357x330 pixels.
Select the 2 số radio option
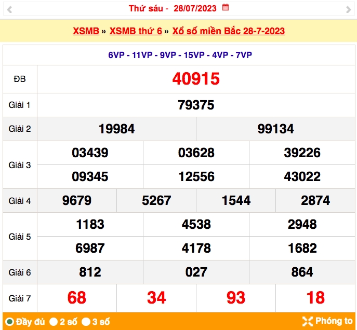54,322
